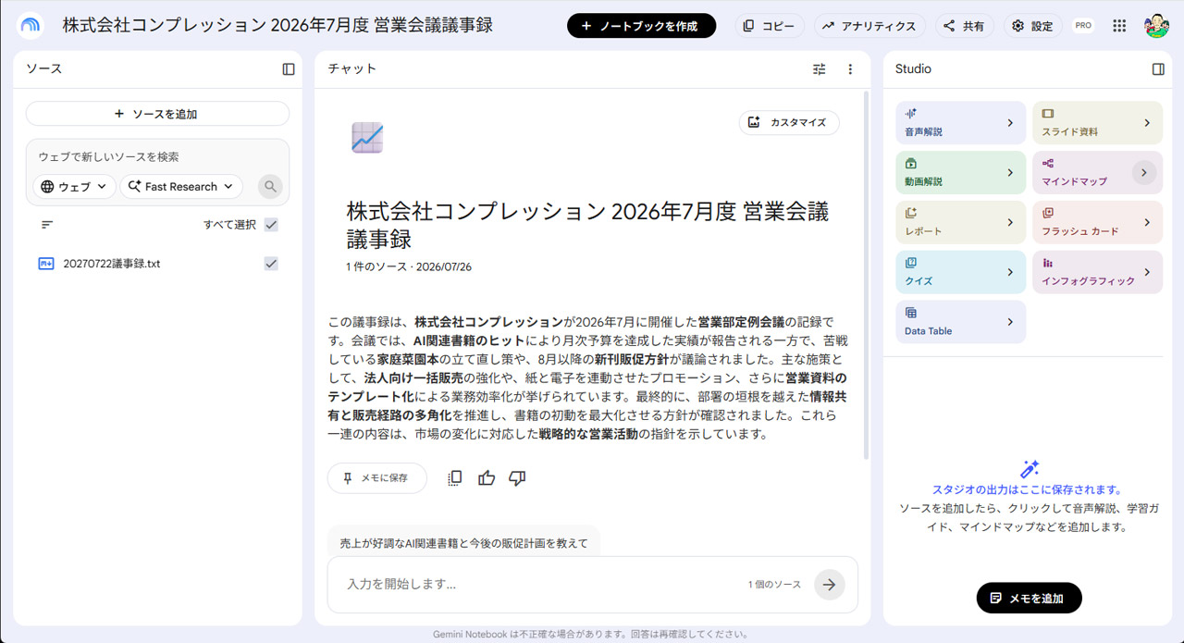The width and height of the screenshot is (1184, 643).
Task: Click the コピー button in header
Action: point(770,26)
